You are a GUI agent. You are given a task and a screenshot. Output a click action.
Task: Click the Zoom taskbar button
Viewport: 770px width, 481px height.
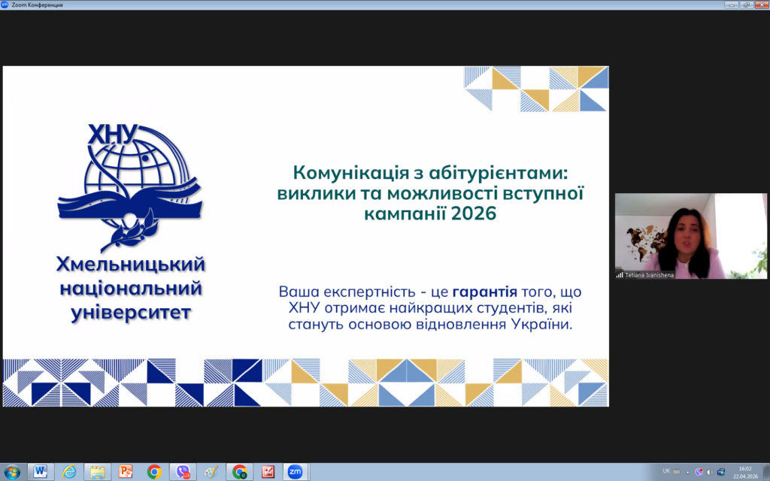coord(295,472)
